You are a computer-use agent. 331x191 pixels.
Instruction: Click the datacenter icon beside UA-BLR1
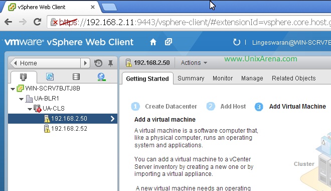pos(29,99)
